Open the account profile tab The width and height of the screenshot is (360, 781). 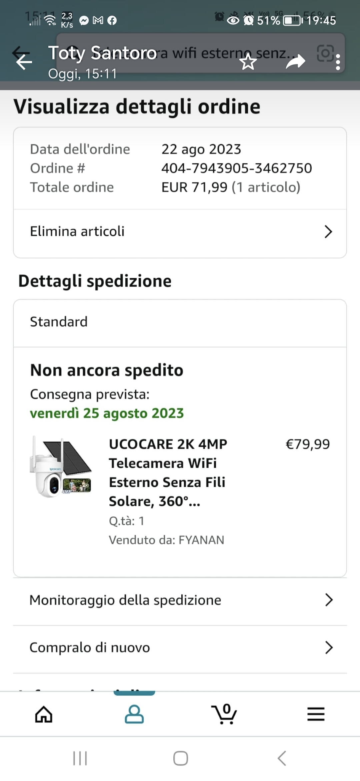pyautogui.click(x=134, y=714)
